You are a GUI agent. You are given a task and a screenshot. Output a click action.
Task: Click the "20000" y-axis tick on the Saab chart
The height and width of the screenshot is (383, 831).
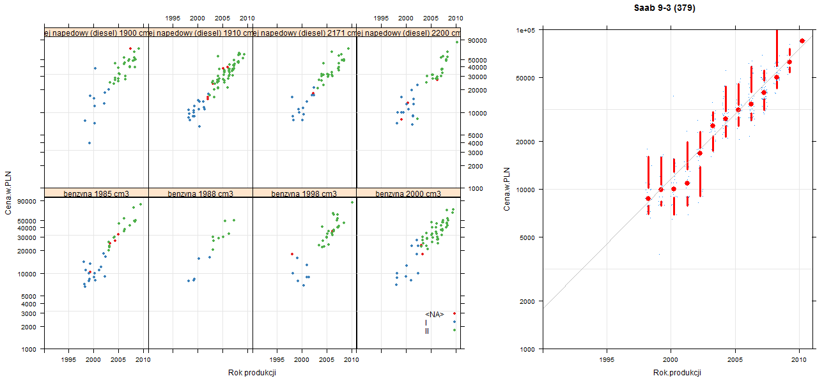click(525, 141)
